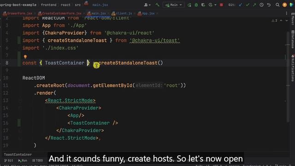Open the Git tool window button
The height and width of the screenshot is (166, 295).
point(9,160)
